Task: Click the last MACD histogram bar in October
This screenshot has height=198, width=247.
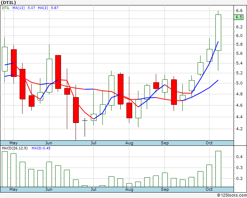Action: coord(218,169)
